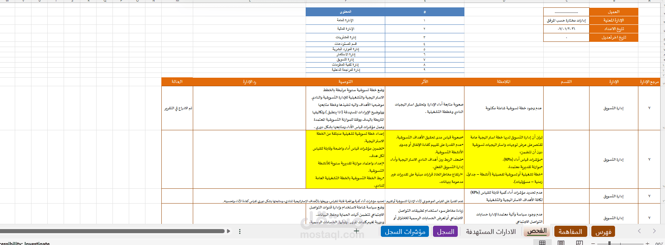Select the الأثر column header
The image size is (665, 245).
point(424,82)
